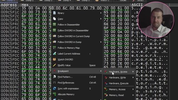Click the Address column header

tap(9, 5)
